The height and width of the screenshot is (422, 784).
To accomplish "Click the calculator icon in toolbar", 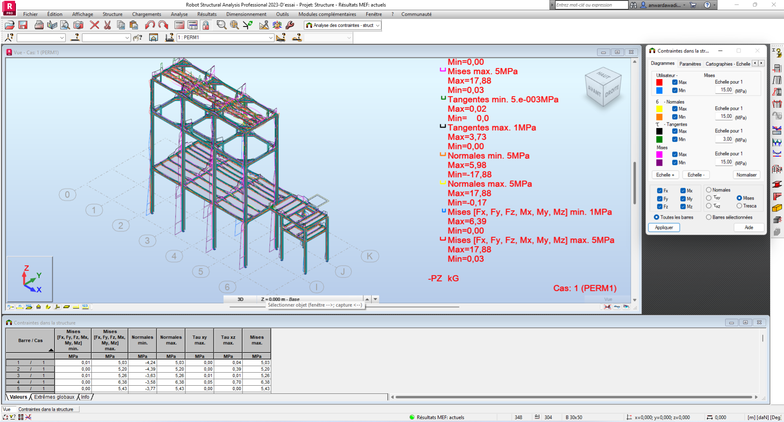I will (x=179, y=25).
